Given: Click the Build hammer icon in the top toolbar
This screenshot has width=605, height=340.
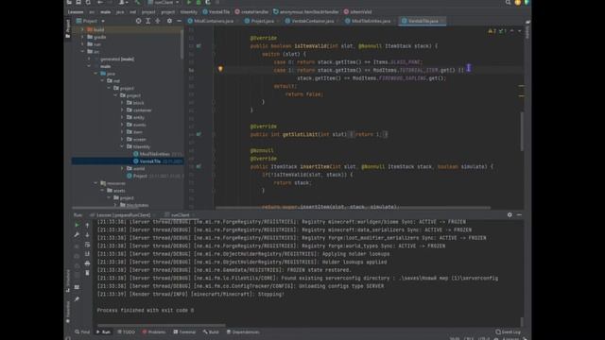Looking at the screenshot, I should (137, 2).
